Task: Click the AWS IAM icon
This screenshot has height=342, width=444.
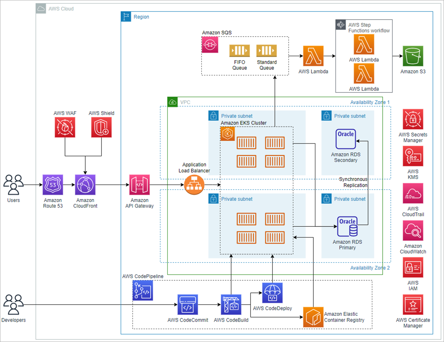Action: click(x=413, y=268)
